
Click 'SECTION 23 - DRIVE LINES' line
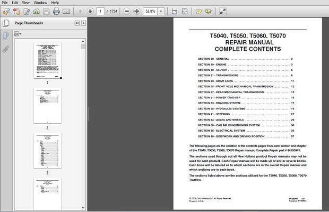(246, 81)
